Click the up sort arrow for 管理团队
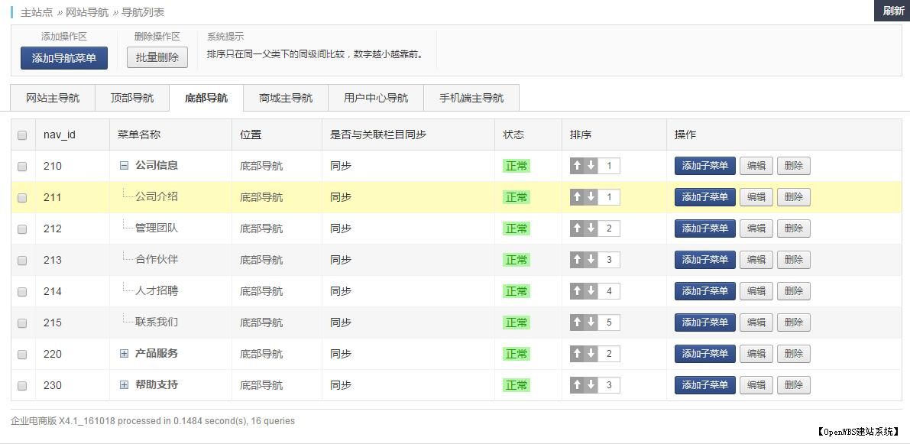The image size is (910, 444). coord(577,228)
